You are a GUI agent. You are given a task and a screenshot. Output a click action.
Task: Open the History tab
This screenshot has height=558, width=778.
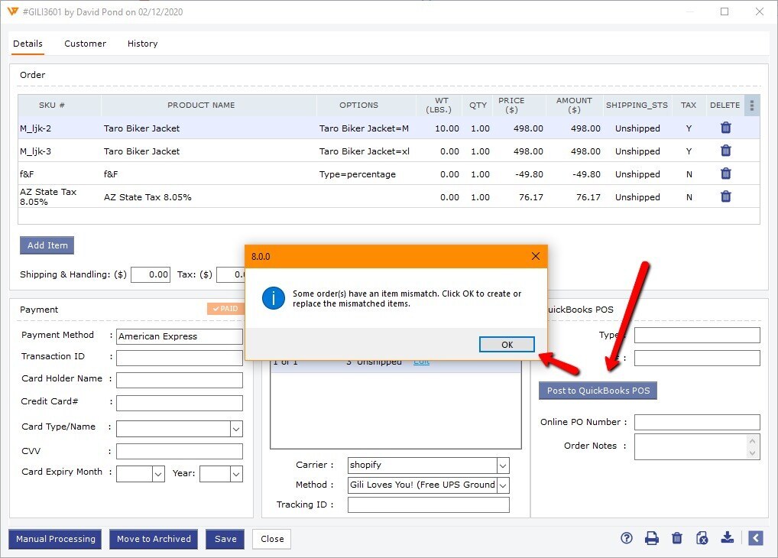coord(142,44)
